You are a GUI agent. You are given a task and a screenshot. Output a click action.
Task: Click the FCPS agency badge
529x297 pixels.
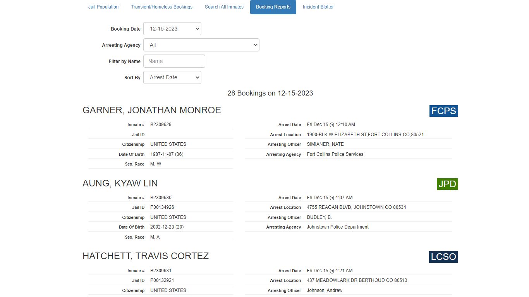[444, 111]
